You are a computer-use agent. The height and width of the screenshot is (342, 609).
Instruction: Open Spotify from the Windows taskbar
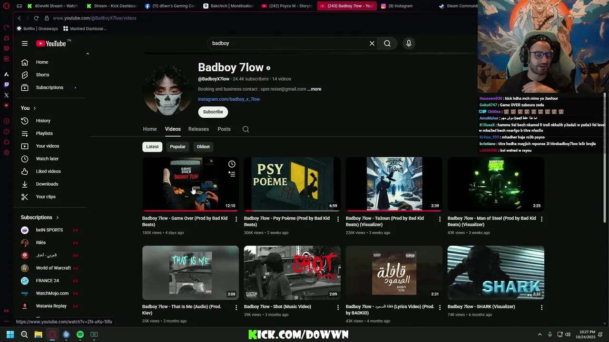(80, 334)
